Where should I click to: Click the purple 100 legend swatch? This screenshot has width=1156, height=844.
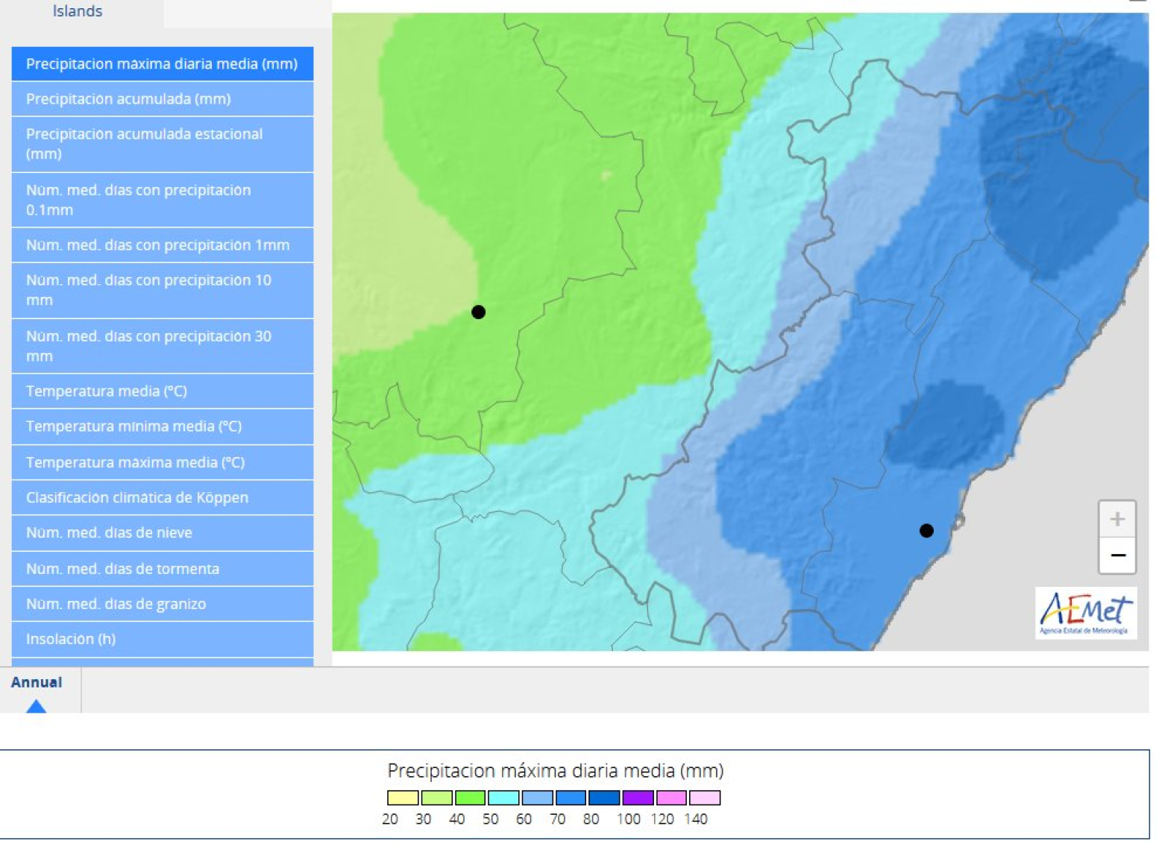[638, 798]
